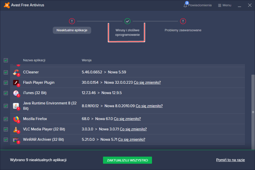Viewport: 255px width, 170px height.
Task: Open notifications bell icon
Action: pos(185,5)
